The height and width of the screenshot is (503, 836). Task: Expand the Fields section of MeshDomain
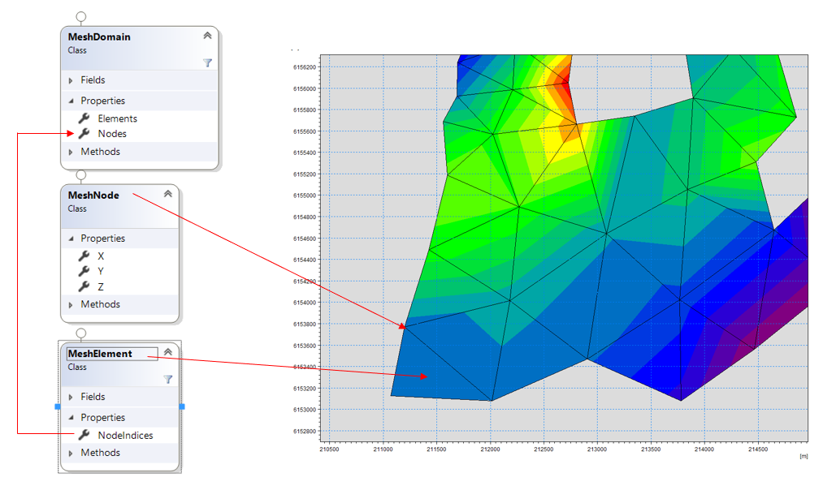(71, 80)
